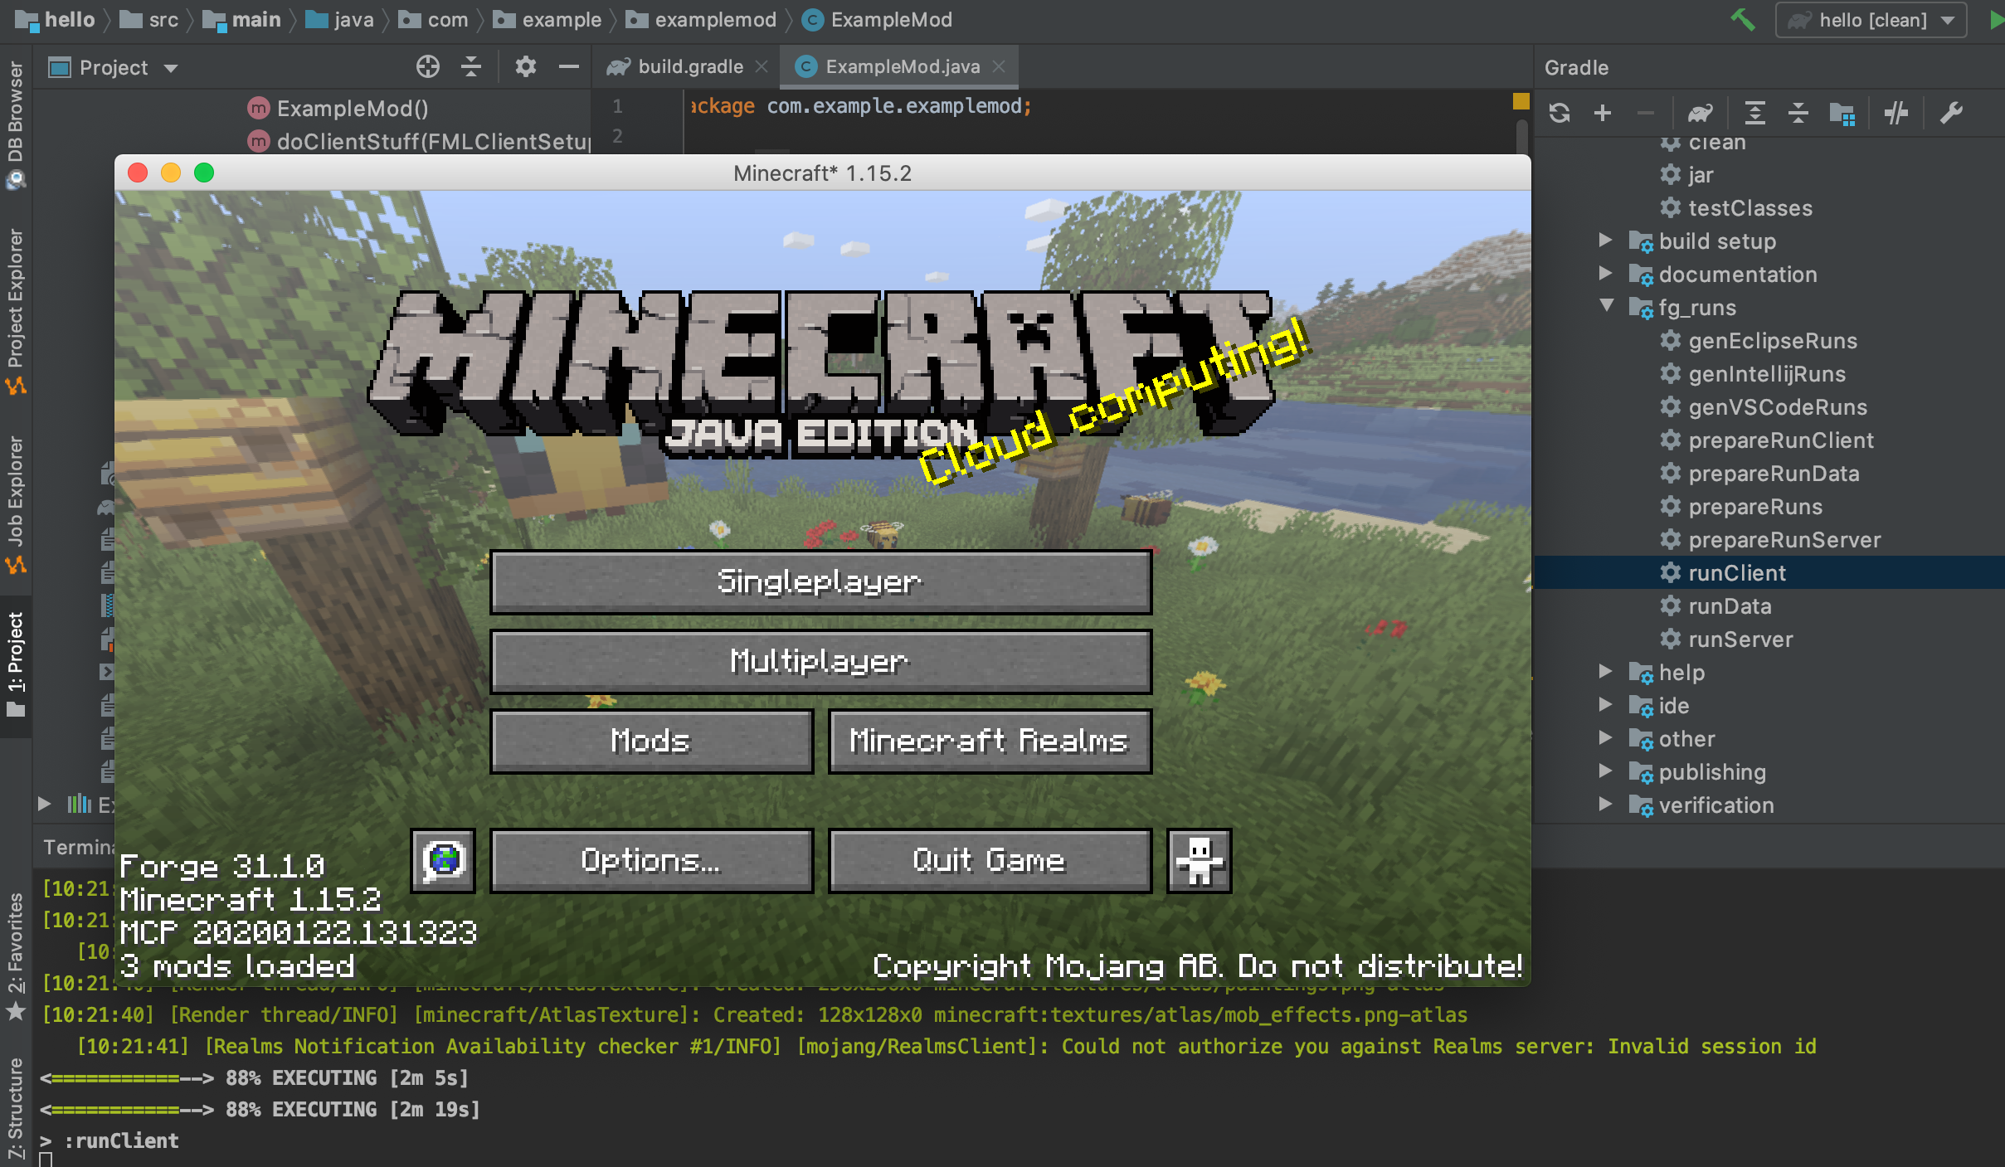The image size is (2005, 1167).
Task: Click the Multiplayer button in Minecraft
Action: tap(820, 661)
